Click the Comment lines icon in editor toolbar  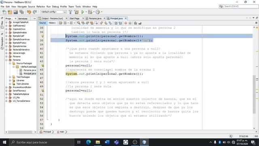coord(136,23)
